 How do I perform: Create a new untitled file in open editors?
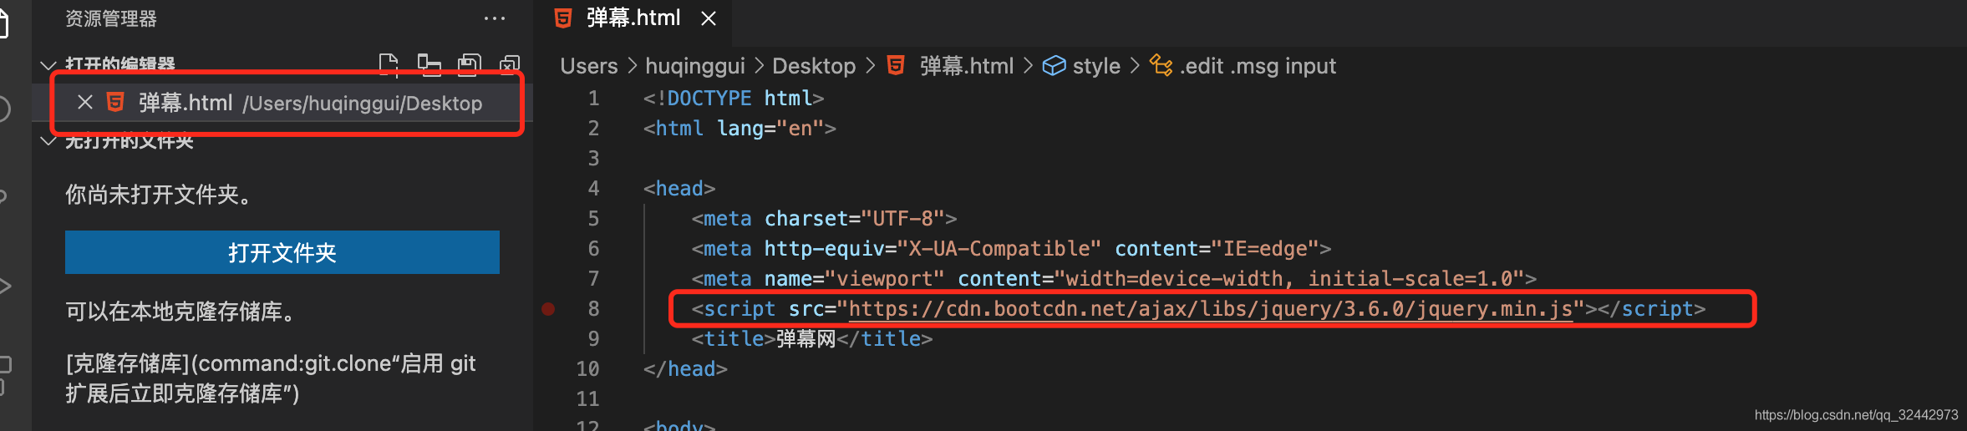tap(389, 64)
